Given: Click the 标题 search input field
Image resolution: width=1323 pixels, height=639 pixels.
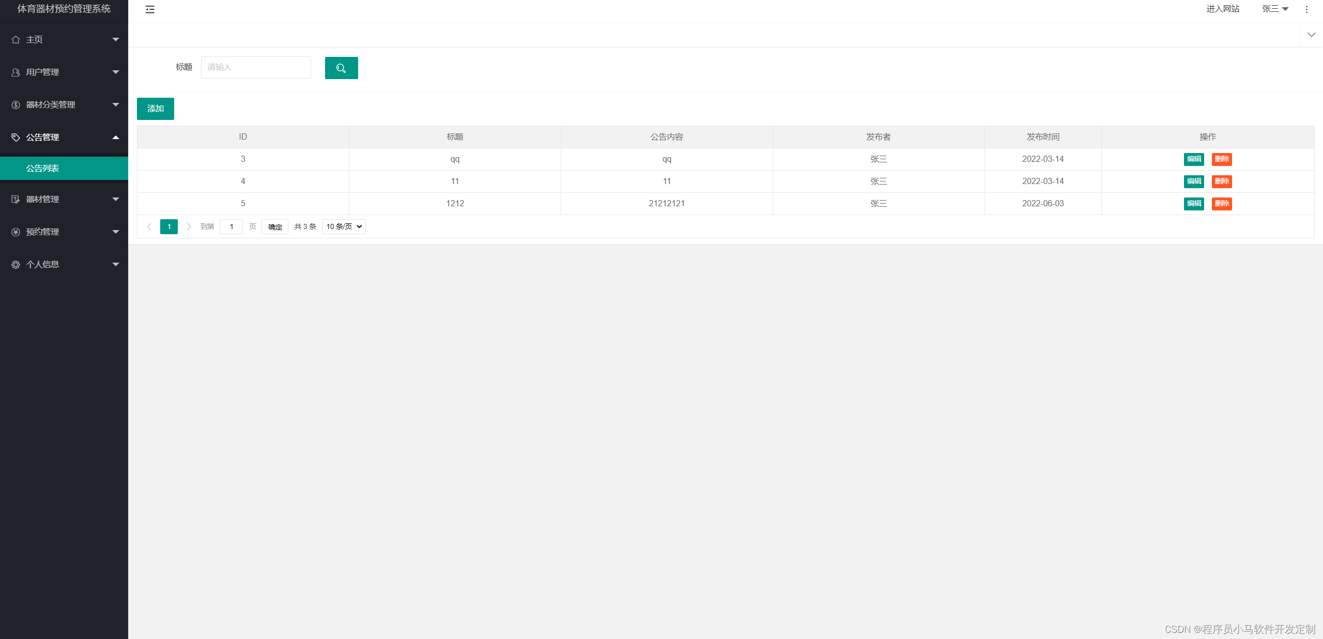Looking at the screenshot, I should click(x=256, y=68).
